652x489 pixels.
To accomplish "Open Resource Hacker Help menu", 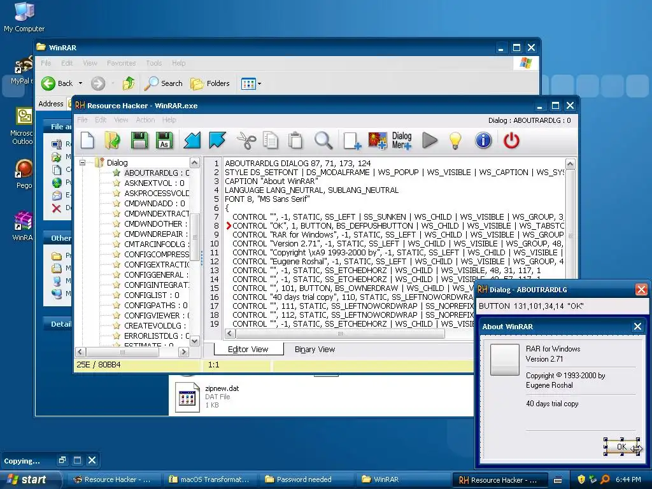I will [169, 120].
